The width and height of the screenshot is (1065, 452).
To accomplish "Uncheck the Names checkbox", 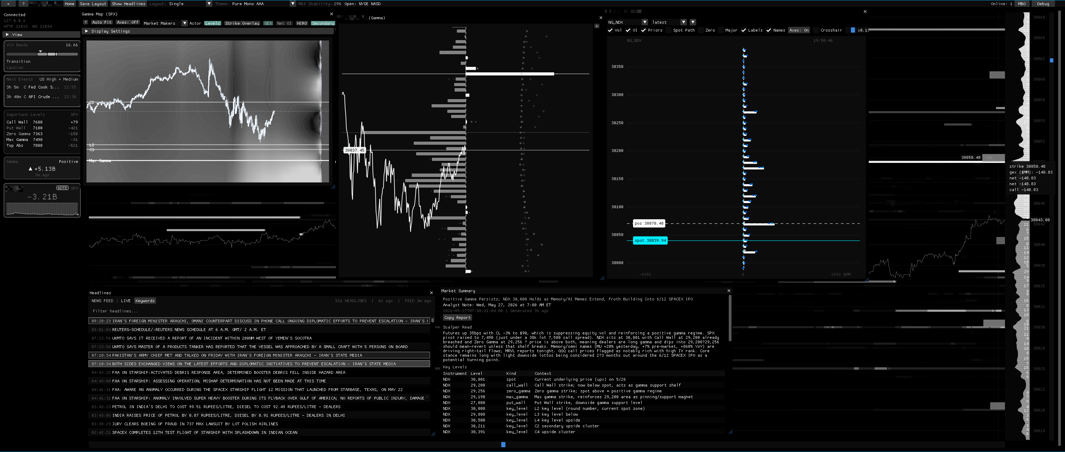I will [769, 30].
